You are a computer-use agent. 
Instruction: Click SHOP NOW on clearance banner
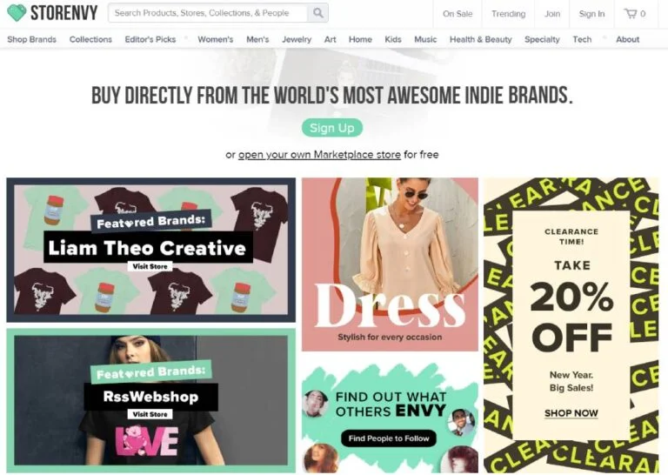coord(571,413)
